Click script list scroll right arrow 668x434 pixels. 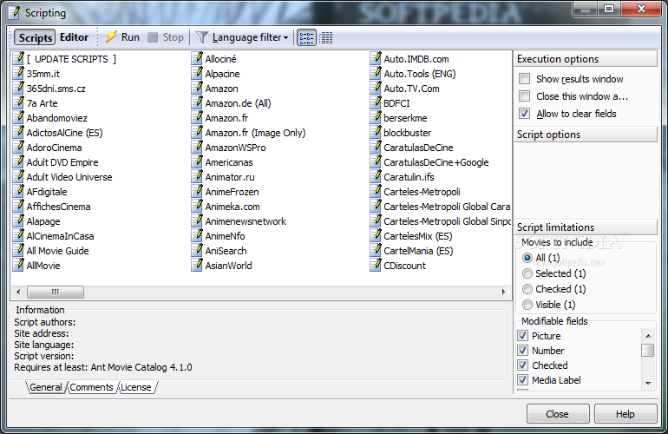pos(503,292)
